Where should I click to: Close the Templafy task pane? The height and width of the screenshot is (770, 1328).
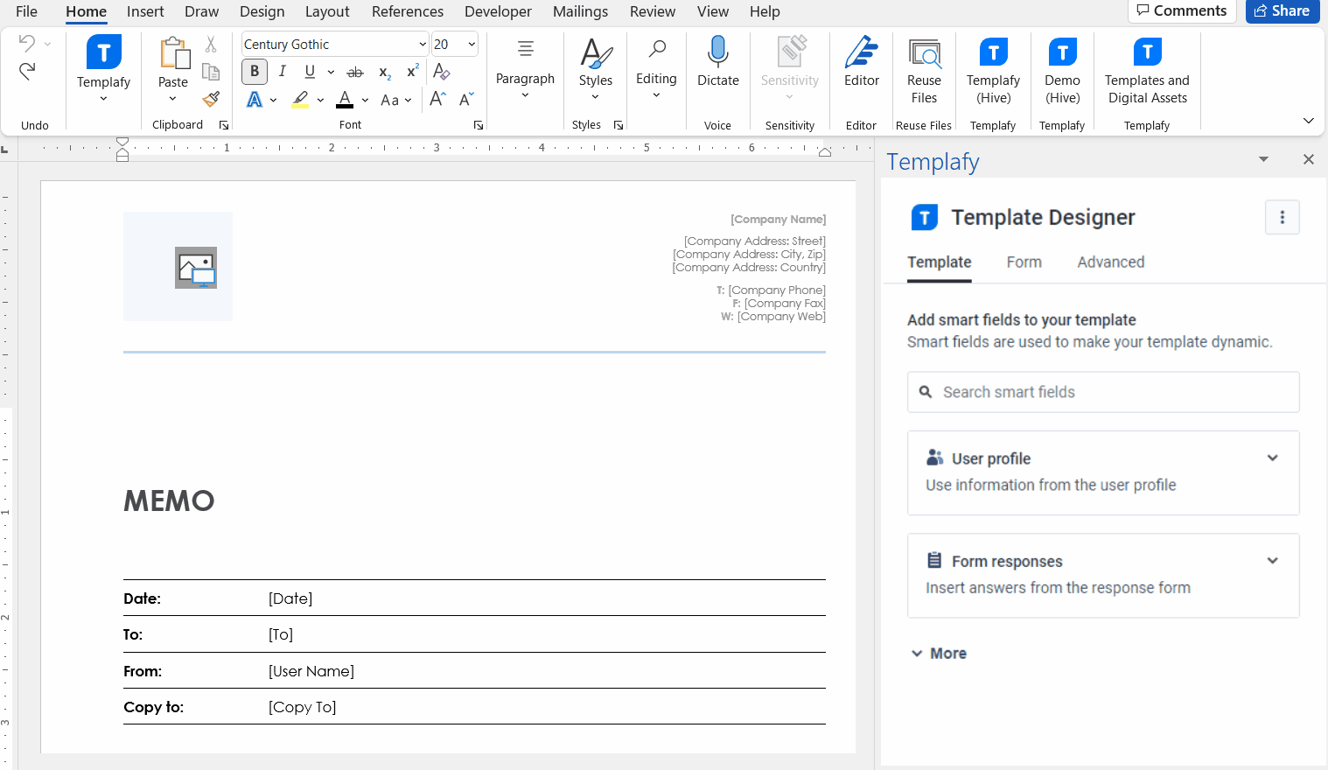click(x=1309, y=159)
